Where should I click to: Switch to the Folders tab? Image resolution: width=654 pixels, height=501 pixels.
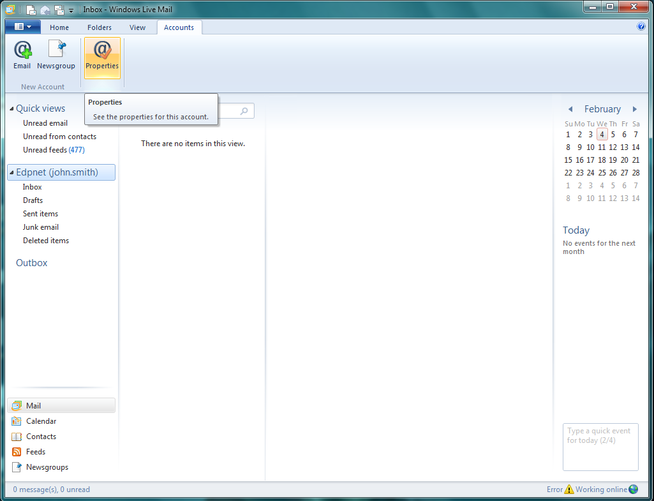click(100, 27)
